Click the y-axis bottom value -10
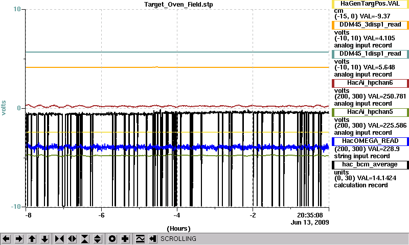The height and width of the screenshot is (245, 409). pyautogui.click(x=16, y=207)
